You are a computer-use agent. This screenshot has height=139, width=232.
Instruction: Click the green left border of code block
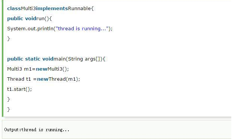pos(3,58)
